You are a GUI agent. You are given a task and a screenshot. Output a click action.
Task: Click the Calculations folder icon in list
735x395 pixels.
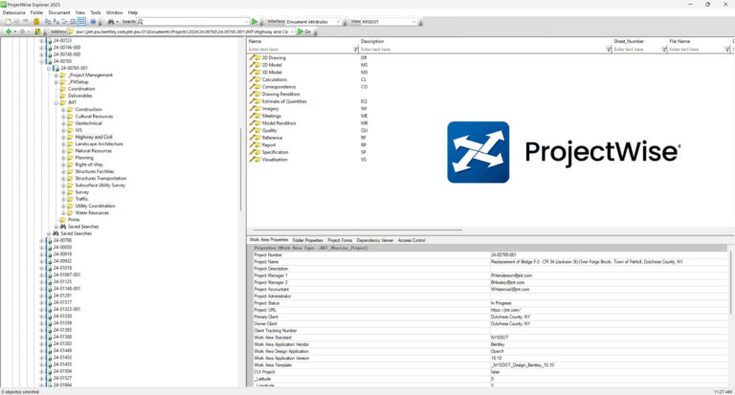[255, 79]
